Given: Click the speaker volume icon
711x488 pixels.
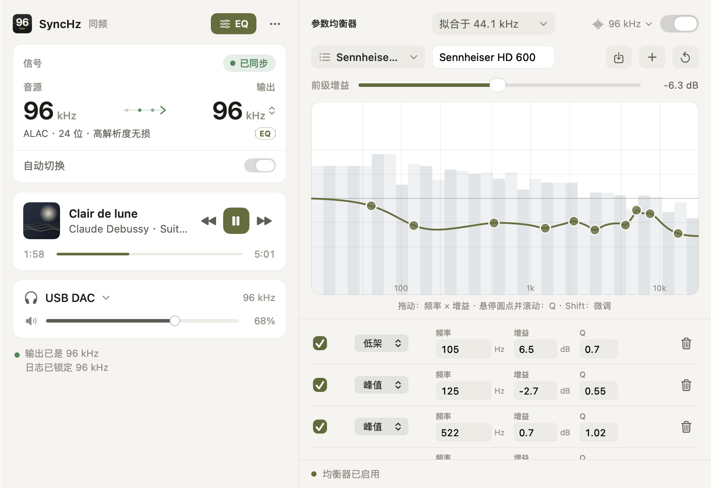Looking at the screenshot, I should (31, 321).
